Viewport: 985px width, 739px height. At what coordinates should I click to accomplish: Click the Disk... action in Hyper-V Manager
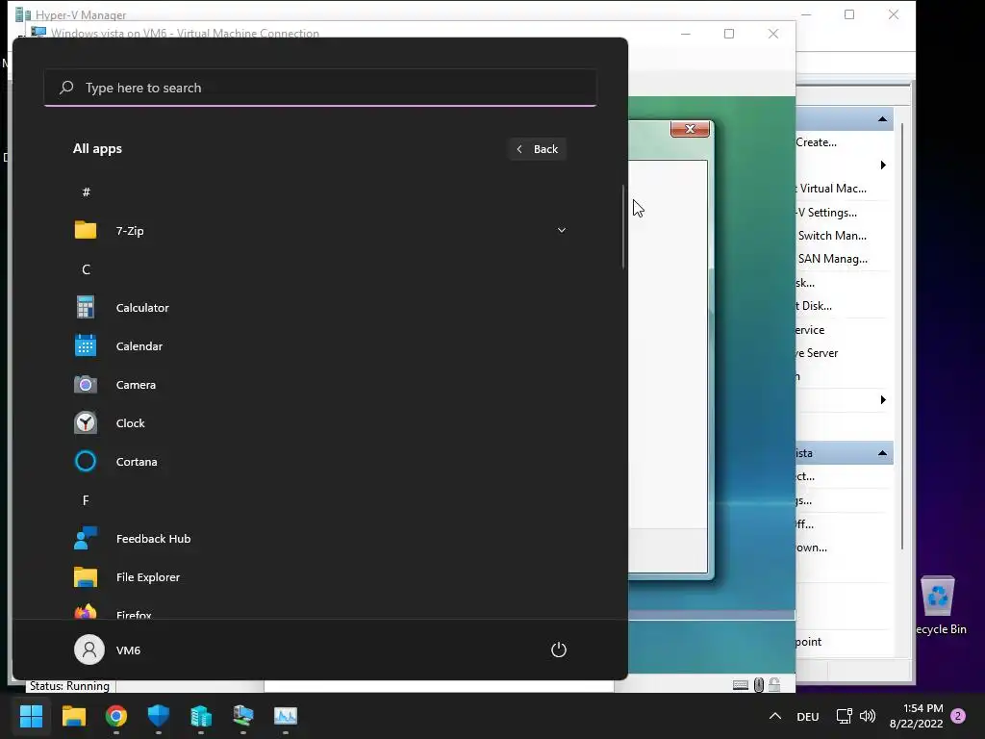(814, 305)
